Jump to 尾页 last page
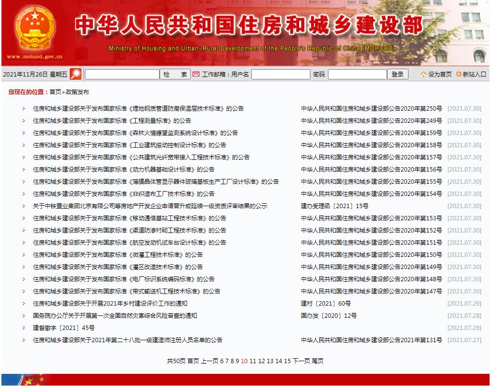Image resolution: width=492 pixels, height=388 pixels. (x=317, y=361)
